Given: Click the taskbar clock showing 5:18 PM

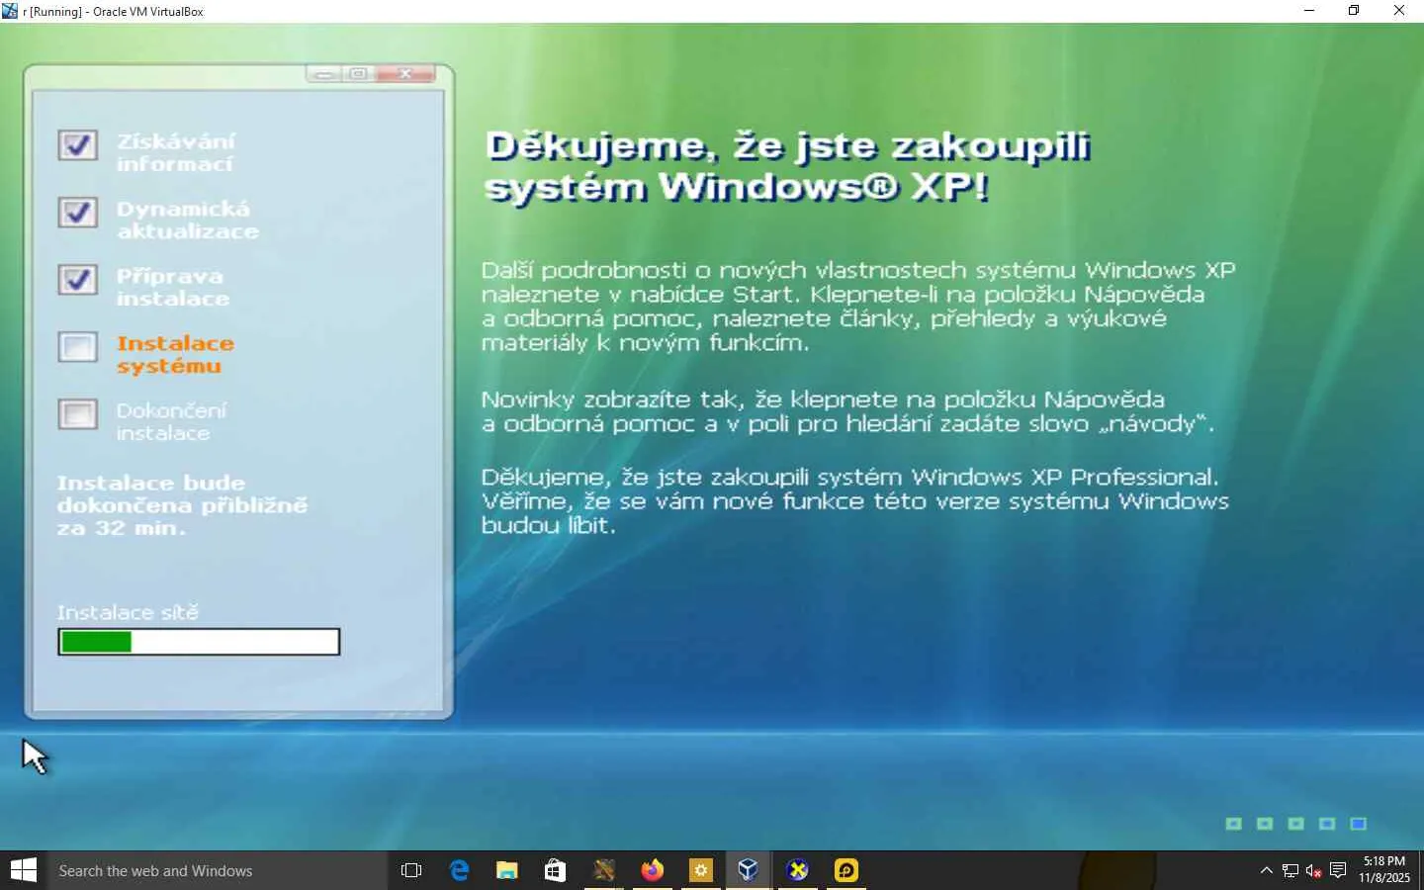Looking at the screenshot, I should pos(1384,869).
